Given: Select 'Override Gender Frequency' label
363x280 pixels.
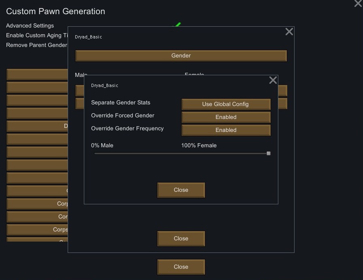Looking at the screenshot, I should [x=127, y=128].
